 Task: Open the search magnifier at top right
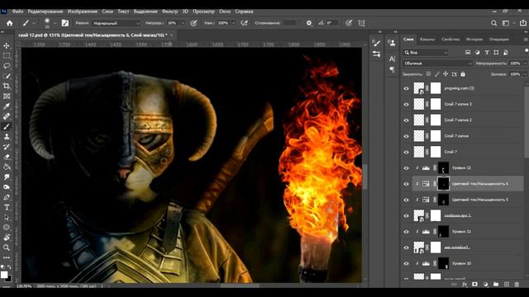[x=493, y=23]
